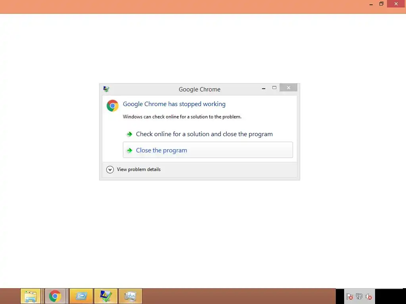The image size is (406, 304).
Task: Minimize the Google Chrome error dialog
Action: tap(264, 88)
